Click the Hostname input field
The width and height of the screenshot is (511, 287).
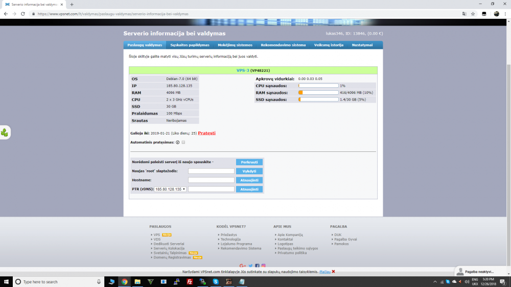point(211,180)
